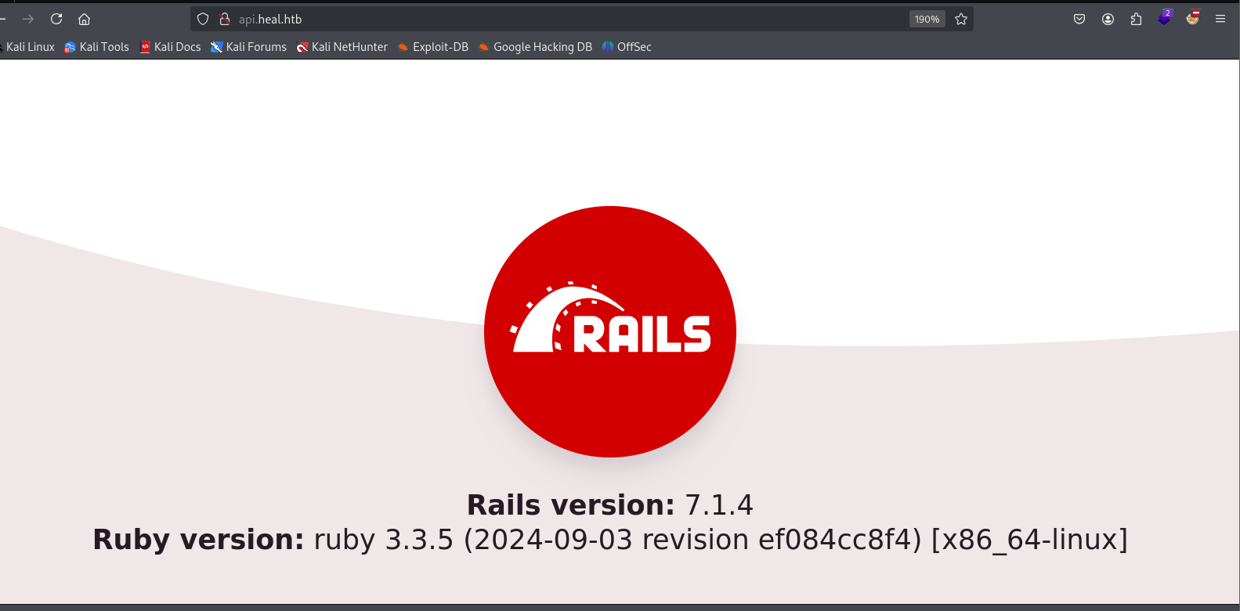
Task: Open the Kali Tools bookmark
Action: [96, 47]
